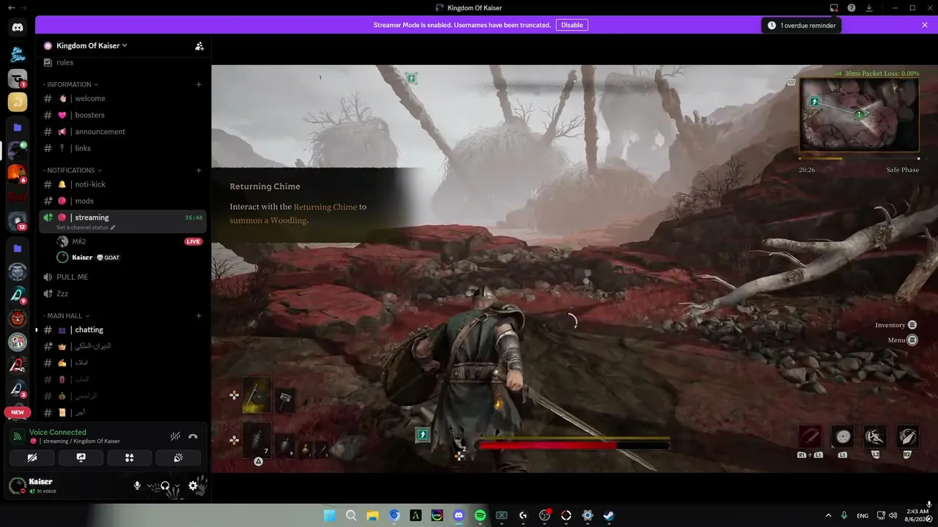Click Set a channel status link
The height and width of the screenshot is (527, 938).
point(86,228)
